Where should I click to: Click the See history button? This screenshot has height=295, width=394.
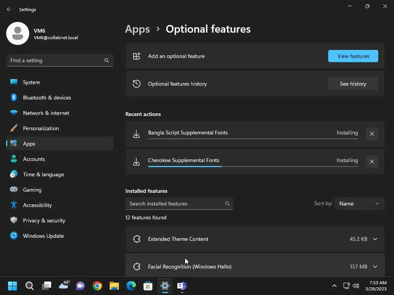(353, 84)
